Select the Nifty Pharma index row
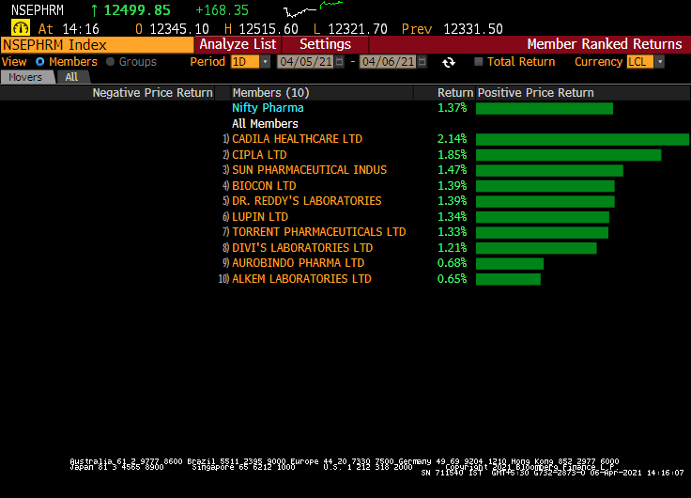The image size is (691, 498). [268, 108]
